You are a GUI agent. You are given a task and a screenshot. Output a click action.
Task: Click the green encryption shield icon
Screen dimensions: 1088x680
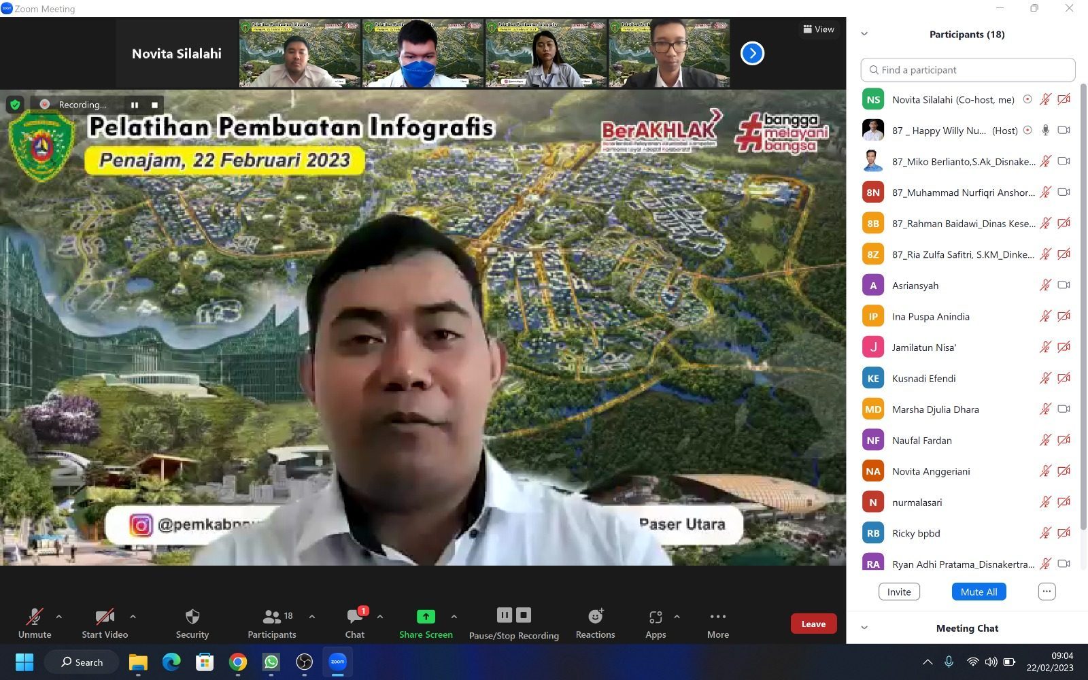click(x=15, y=105)
